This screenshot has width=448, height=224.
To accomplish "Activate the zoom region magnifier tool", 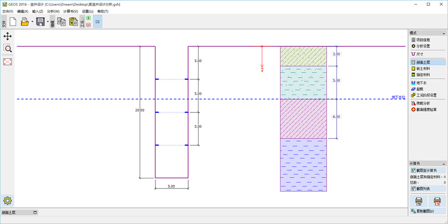I will (x=8, y=48).
